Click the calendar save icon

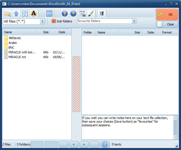click(82, 13)
